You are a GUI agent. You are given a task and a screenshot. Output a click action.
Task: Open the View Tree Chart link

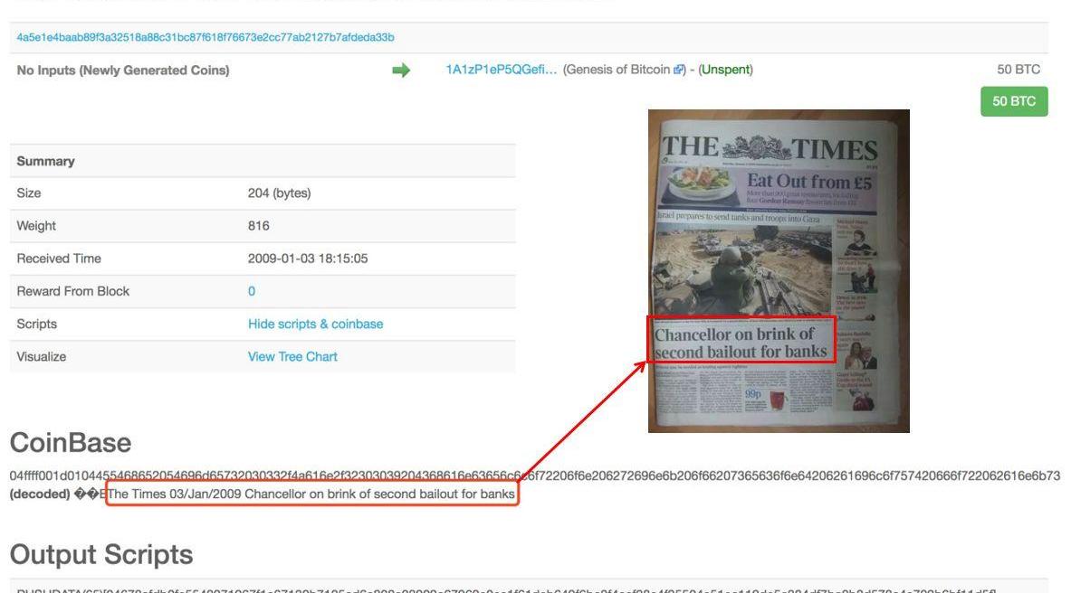[x=292, y=356]
